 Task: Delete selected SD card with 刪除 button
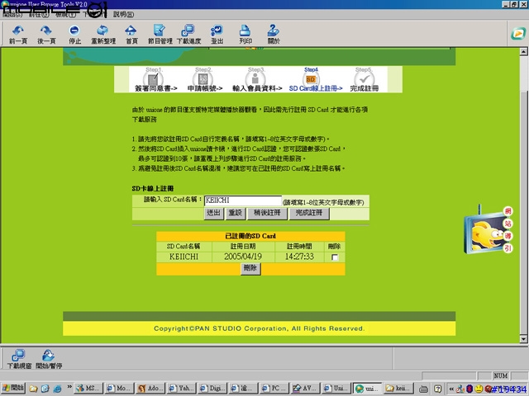coord(250,268)
